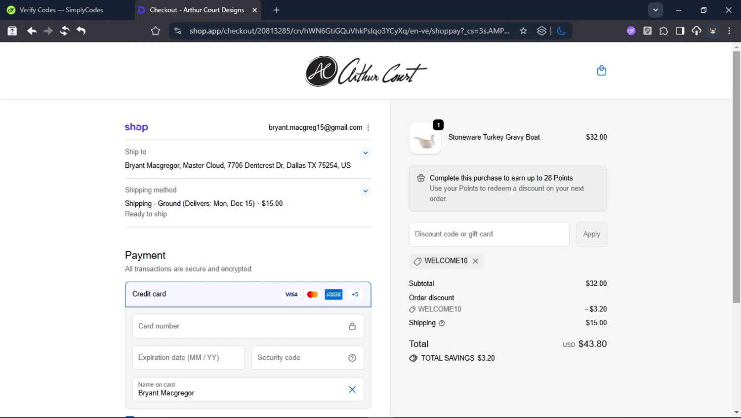741x418 pixels.
Task: Focus the Security code field
Action: (308, 358)
